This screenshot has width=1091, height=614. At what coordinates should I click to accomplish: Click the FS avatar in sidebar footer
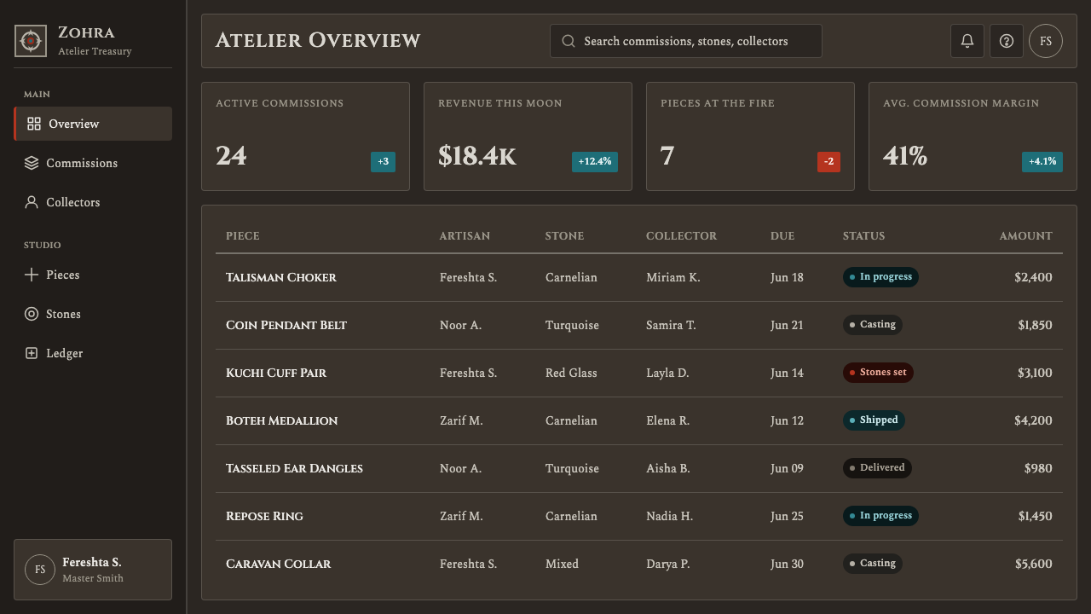coord(40,570)
